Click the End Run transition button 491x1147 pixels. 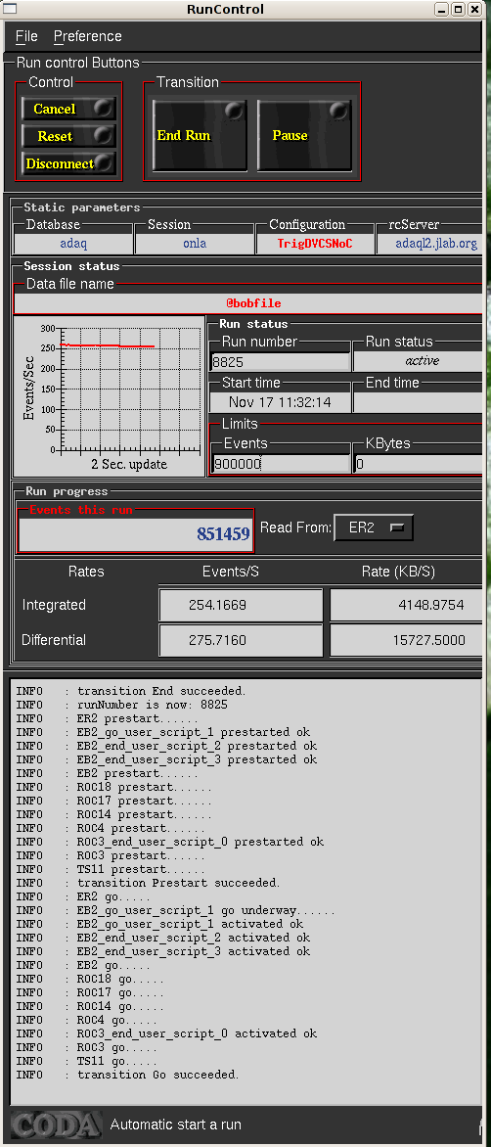tap(200, 135)
